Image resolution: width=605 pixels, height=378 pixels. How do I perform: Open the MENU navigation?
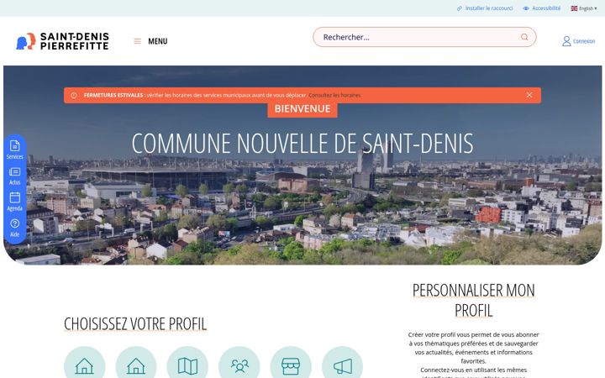point(158,41)
